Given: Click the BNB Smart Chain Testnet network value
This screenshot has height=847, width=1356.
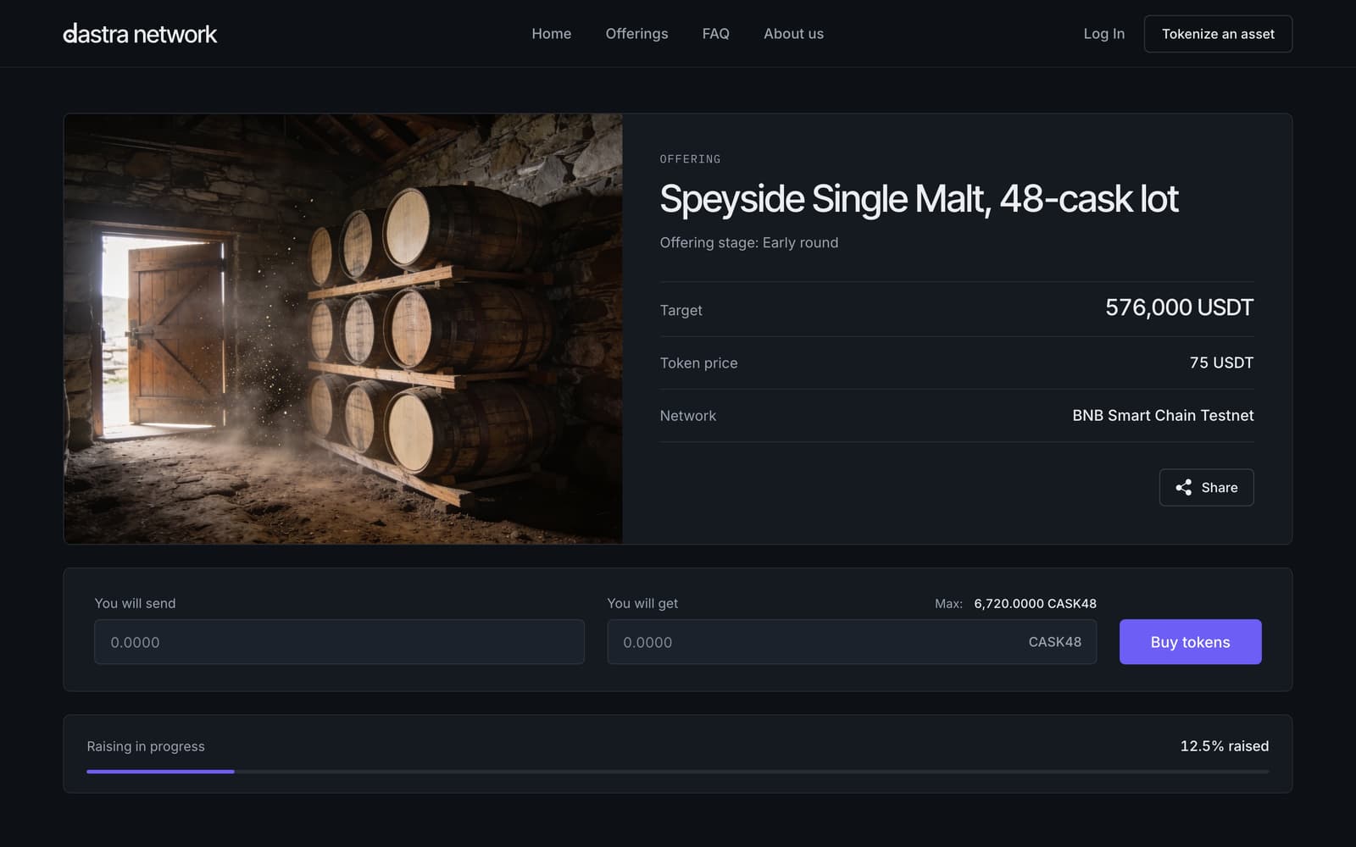Looking at the screenshot, I should click(1163, 415).
